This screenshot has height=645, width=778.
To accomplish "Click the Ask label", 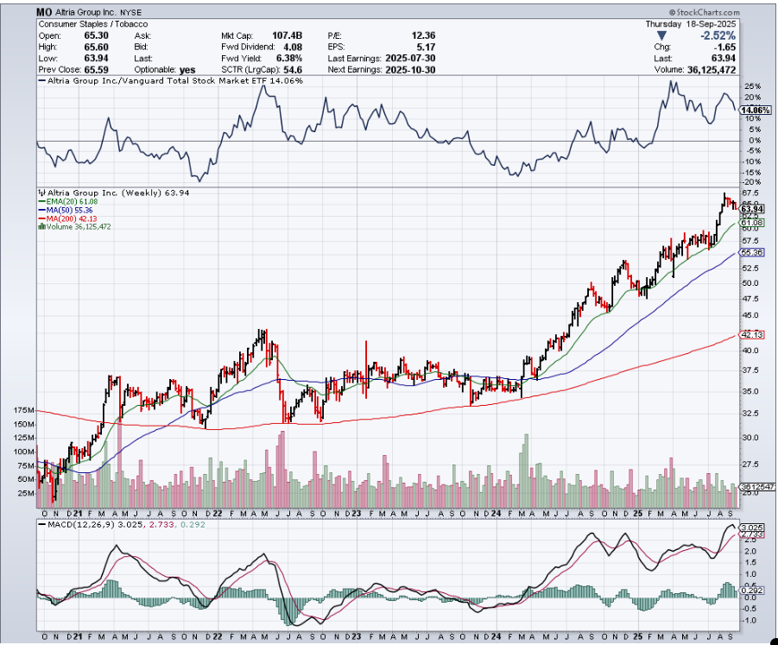I will click(142, 35).
